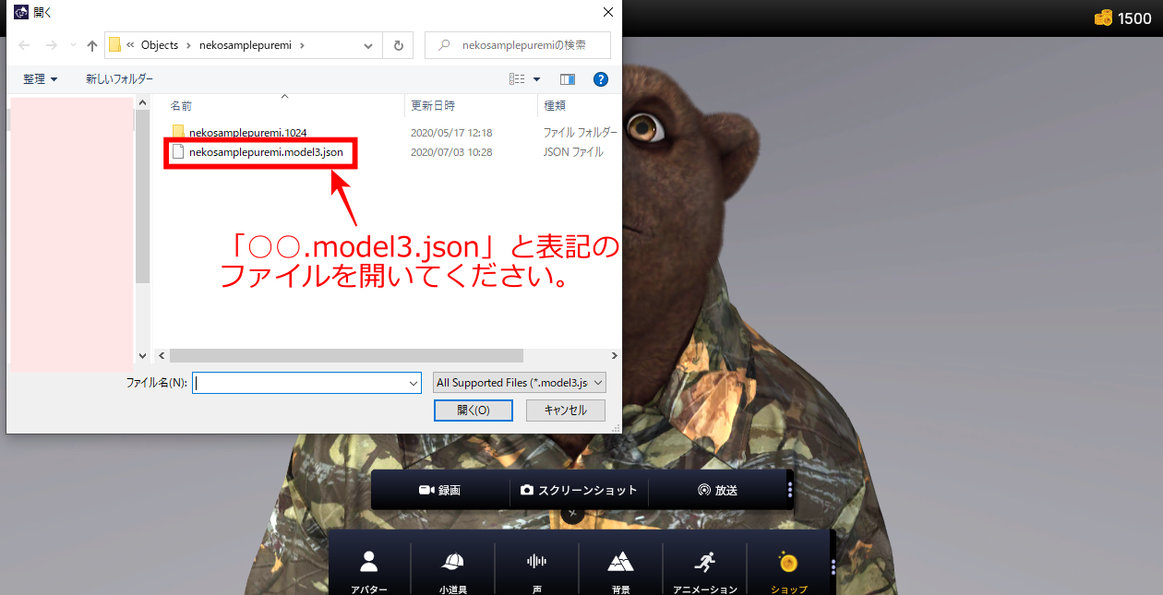This screenshot has width=1163, height=595.
Task: Expand the view options dropdown arrow
Action: coord(537,79)
